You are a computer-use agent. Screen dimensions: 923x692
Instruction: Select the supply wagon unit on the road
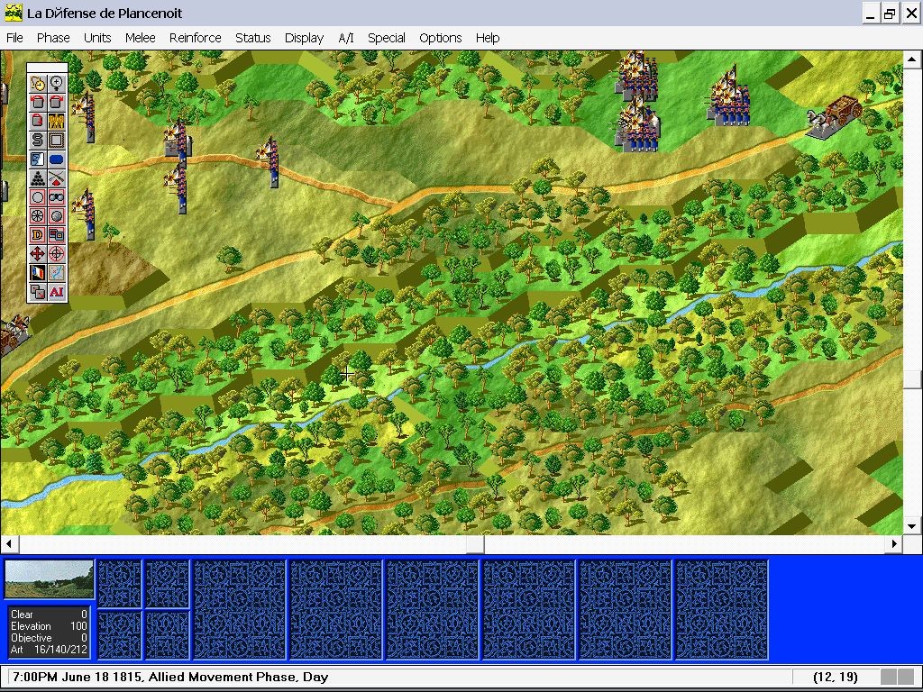click(x=834, y=116)
